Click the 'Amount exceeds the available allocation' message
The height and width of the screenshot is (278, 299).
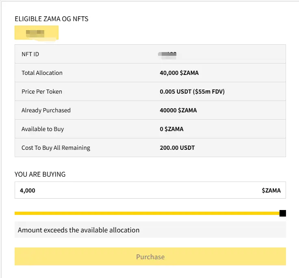(x=79, y=230)
